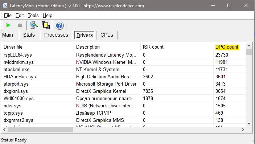The width and height of the screenshot is (255, 144).
Task: Click the DPC count value 138
Action: click(x=219, y=120)
